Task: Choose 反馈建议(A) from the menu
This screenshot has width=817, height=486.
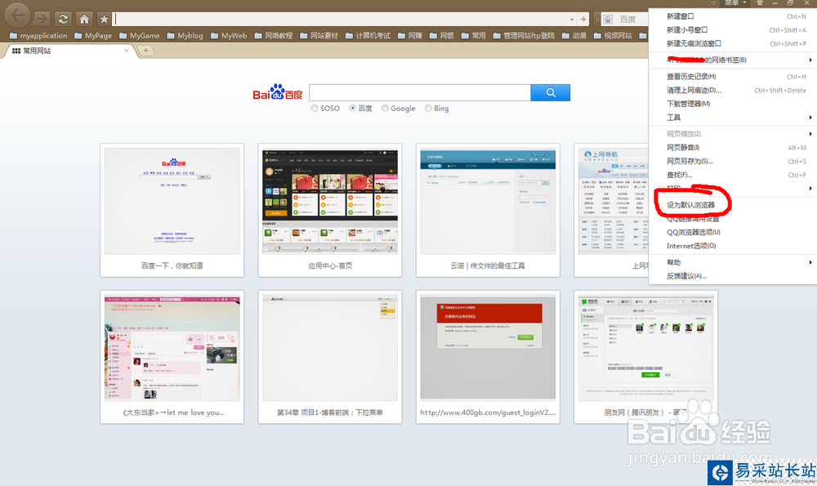Action: pyautogui.click(x=733, y=275)
